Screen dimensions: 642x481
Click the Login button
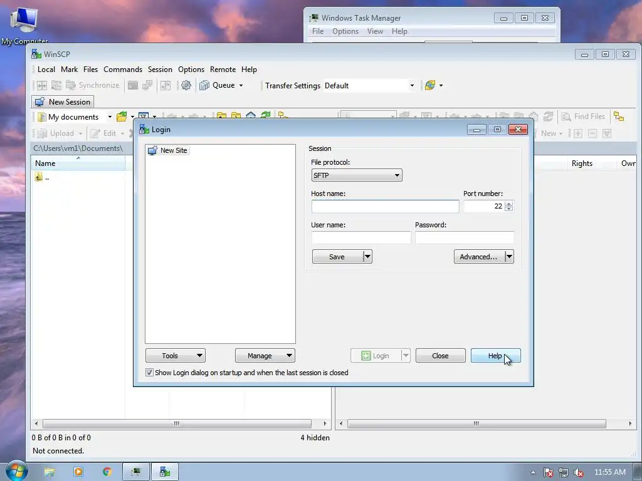pyautogui.click(x=376, y=356)
